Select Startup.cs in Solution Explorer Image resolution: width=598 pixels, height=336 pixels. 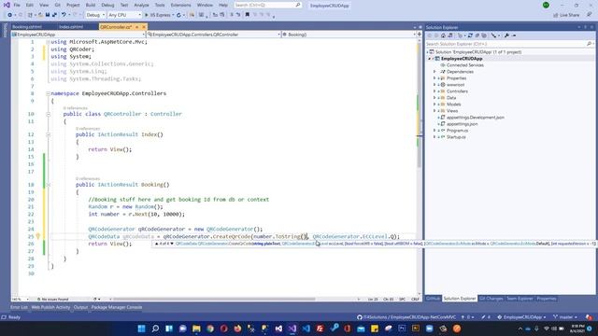tap(456, 137)
